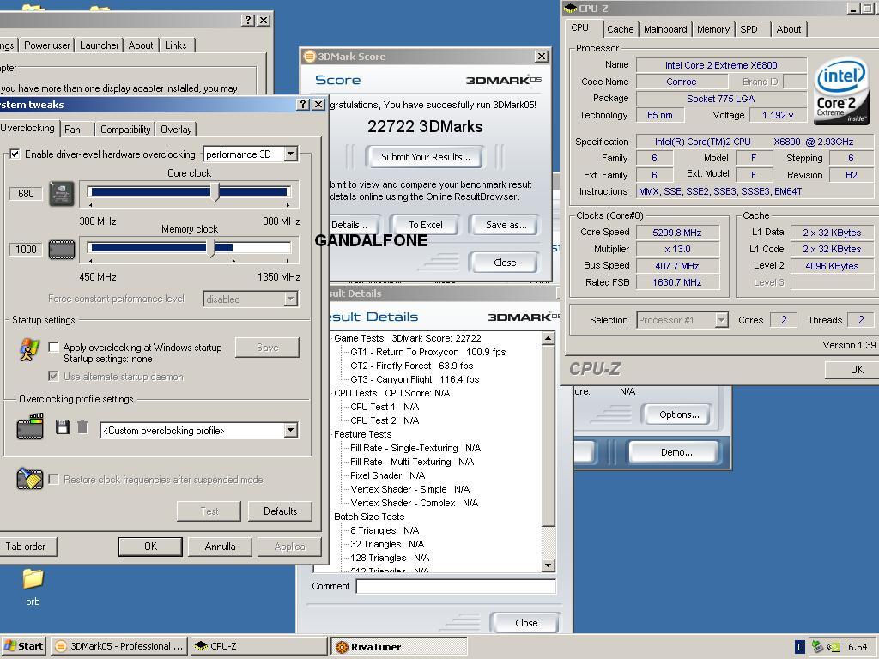Click the Demo... button in 3DMark
The width and height of the screenshot is (879, 659).
point(676,452)
